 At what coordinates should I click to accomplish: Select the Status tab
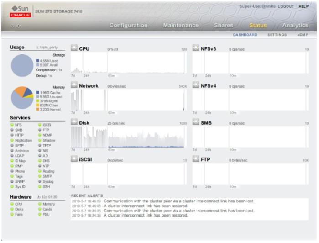coord(258,26)
